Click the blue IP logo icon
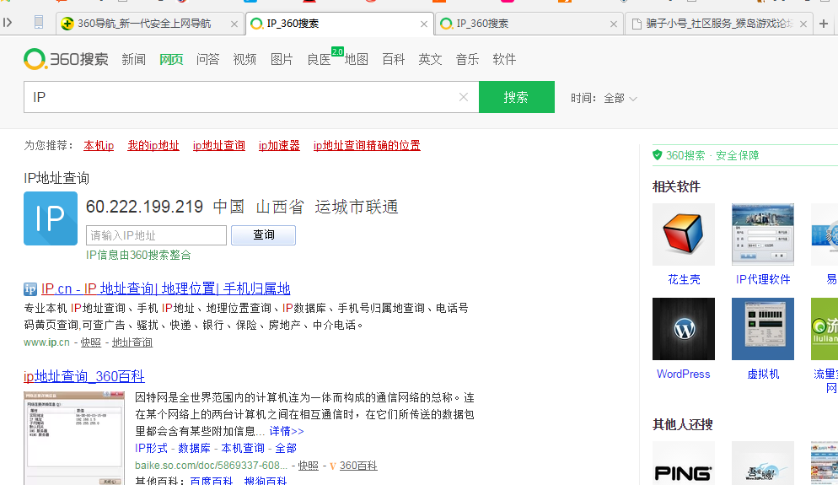The width and height of the screenshot is (838, 485). pos(51,218)
